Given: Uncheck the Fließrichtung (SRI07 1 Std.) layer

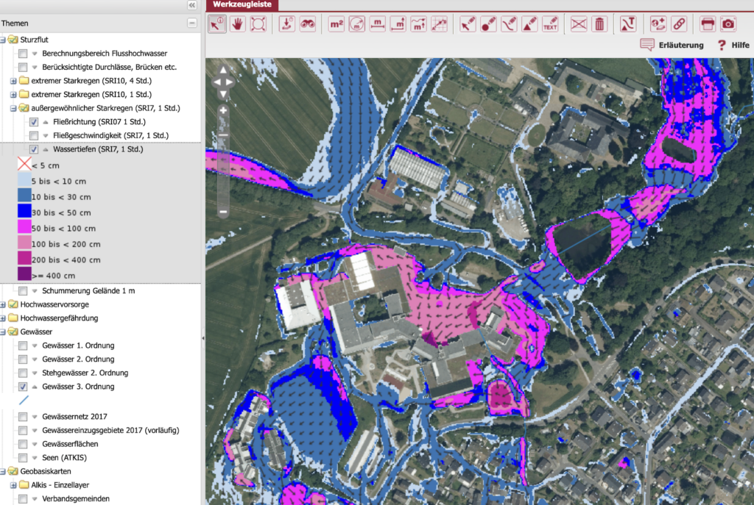Looking at the screenshot, I should pos(34,122).
